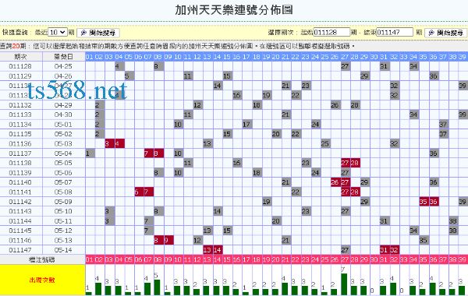This screenshot has height=296, width=468.
Task: Click red cell 6 in row 011141
Action: [139, 192]
